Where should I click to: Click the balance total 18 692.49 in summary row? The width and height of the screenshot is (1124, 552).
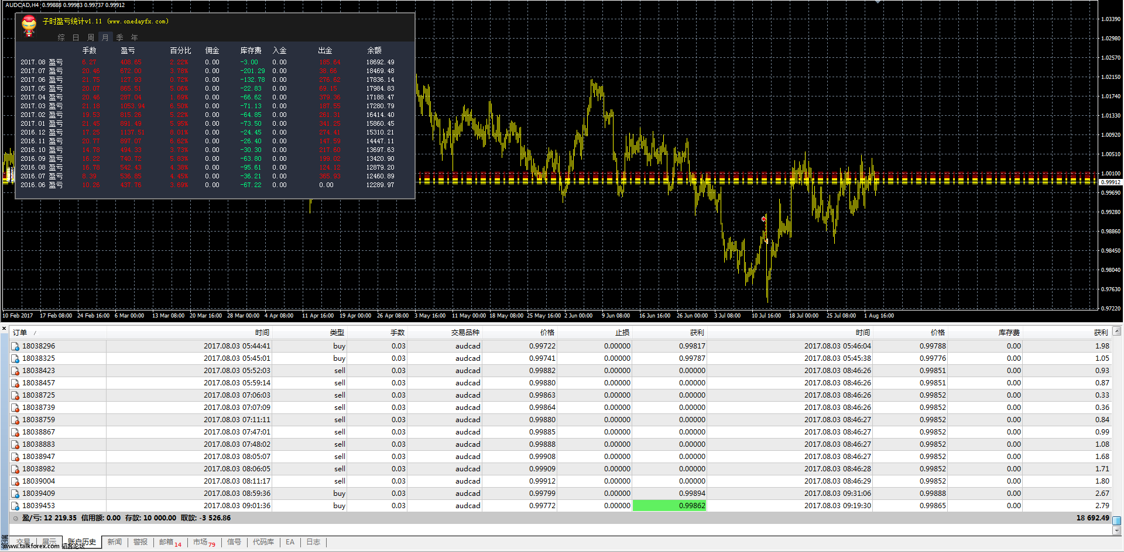[1093, 518]
